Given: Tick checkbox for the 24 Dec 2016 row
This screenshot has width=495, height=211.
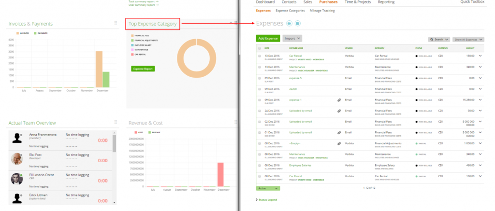Looking at the screenshot, I should 260,111.
